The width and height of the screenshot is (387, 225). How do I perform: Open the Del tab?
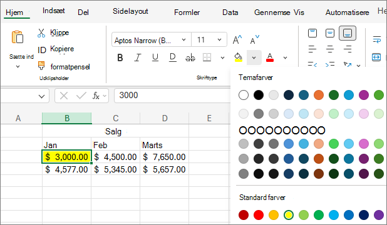click(x=83, y=12)
